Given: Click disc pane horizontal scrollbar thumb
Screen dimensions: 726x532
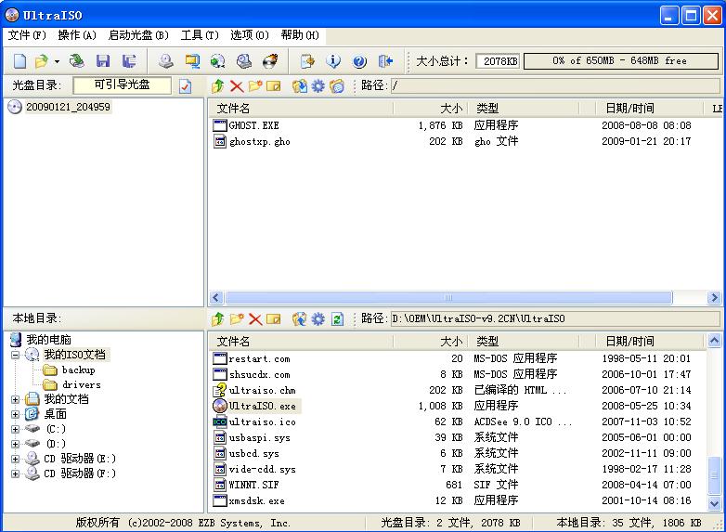Looking at the screenshot, I should [x=448, y=297].
